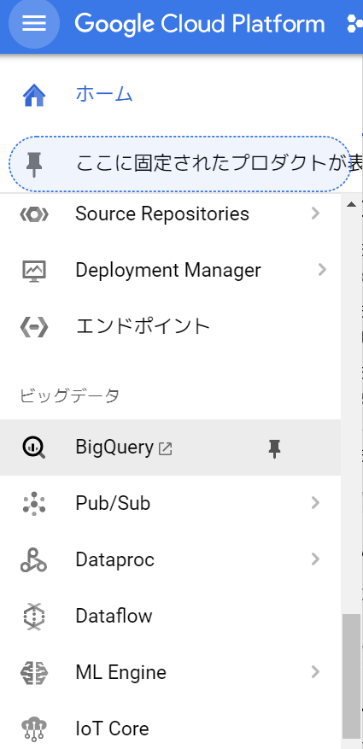Viewport: 363px width, 749px height.
Task: Click the Deployment Manager monitor icon
Action: point(34,271)
